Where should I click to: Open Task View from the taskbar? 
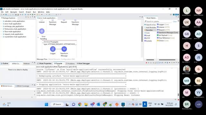67,104
